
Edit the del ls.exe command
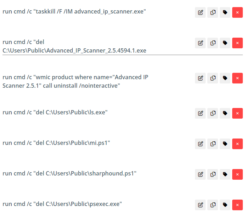coord(200,113)
